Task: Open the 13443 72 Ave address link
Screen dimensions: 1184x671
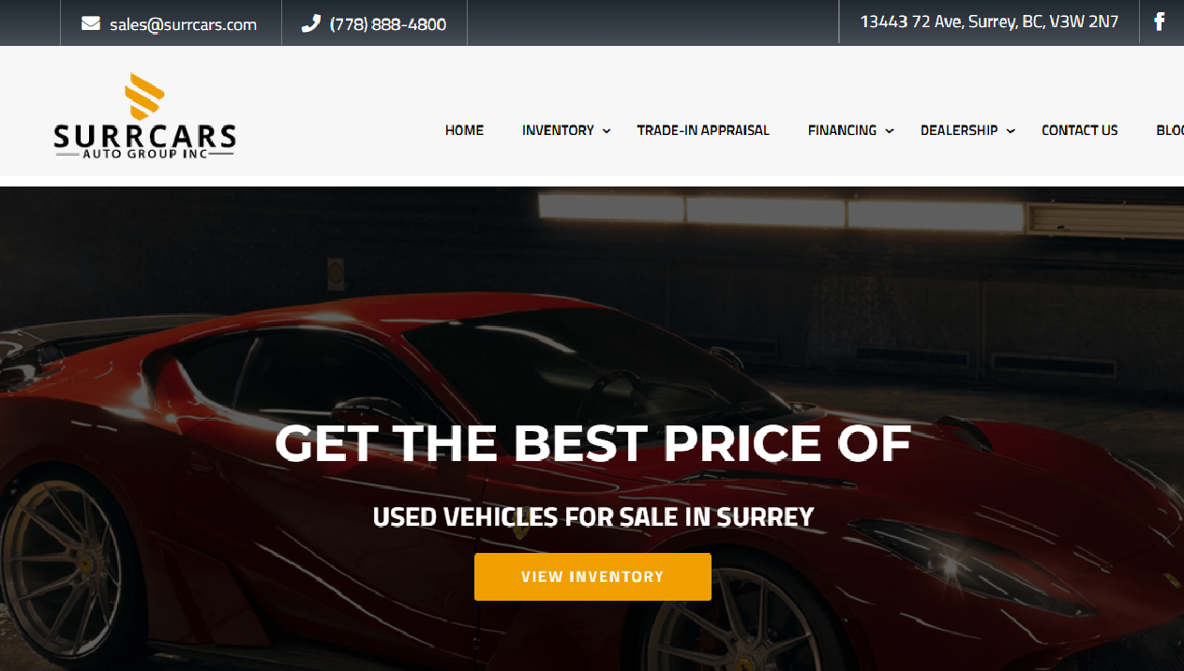Action: (989, 22)
